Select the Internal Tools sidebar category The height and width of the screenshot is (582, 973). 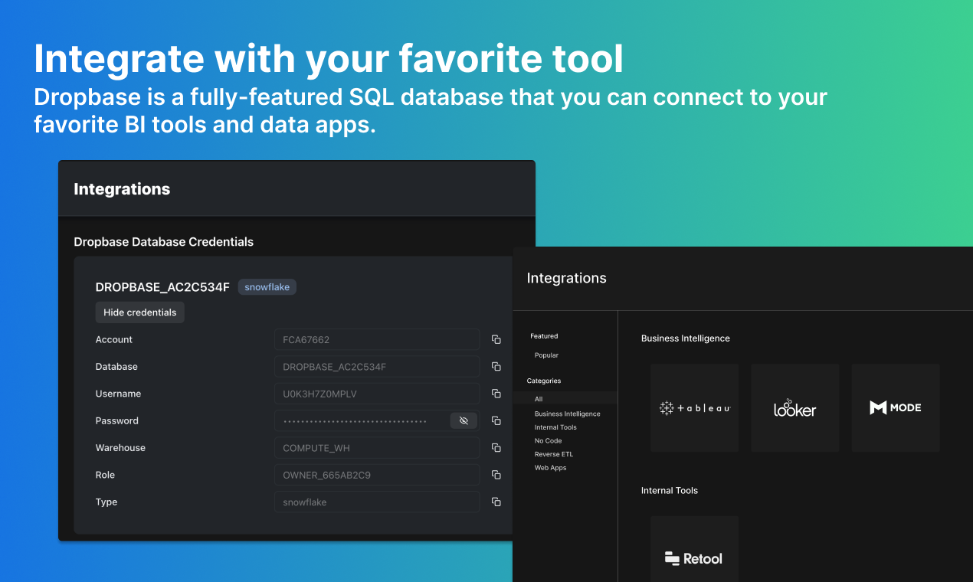click(555, 427)
